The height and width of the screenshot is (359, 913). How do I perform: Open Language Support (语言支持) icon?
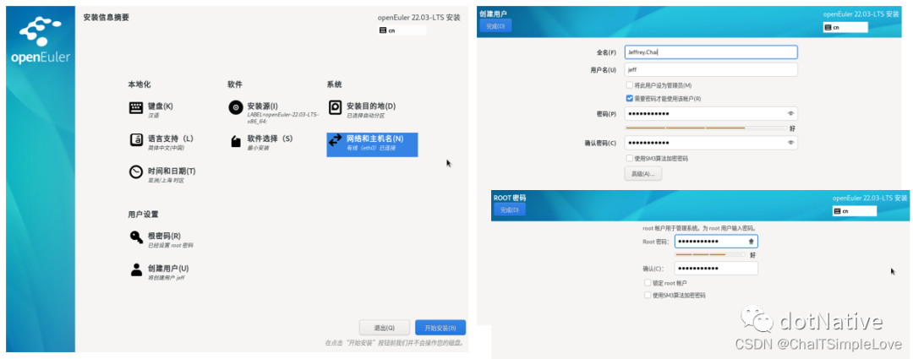click(x=135, y=141)
